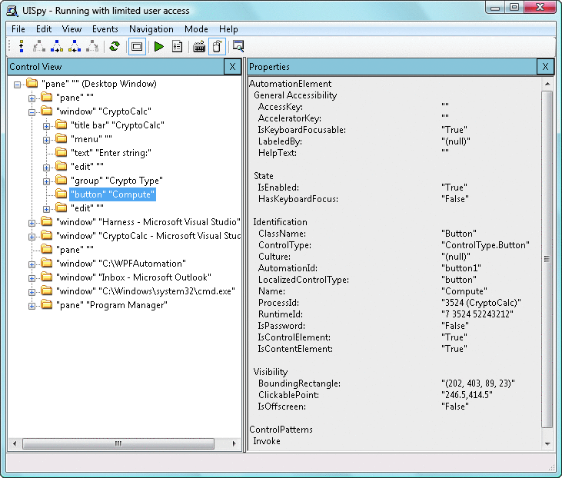Close the Control View panel
The image size is (562, 478).
[x=232, y=67]
